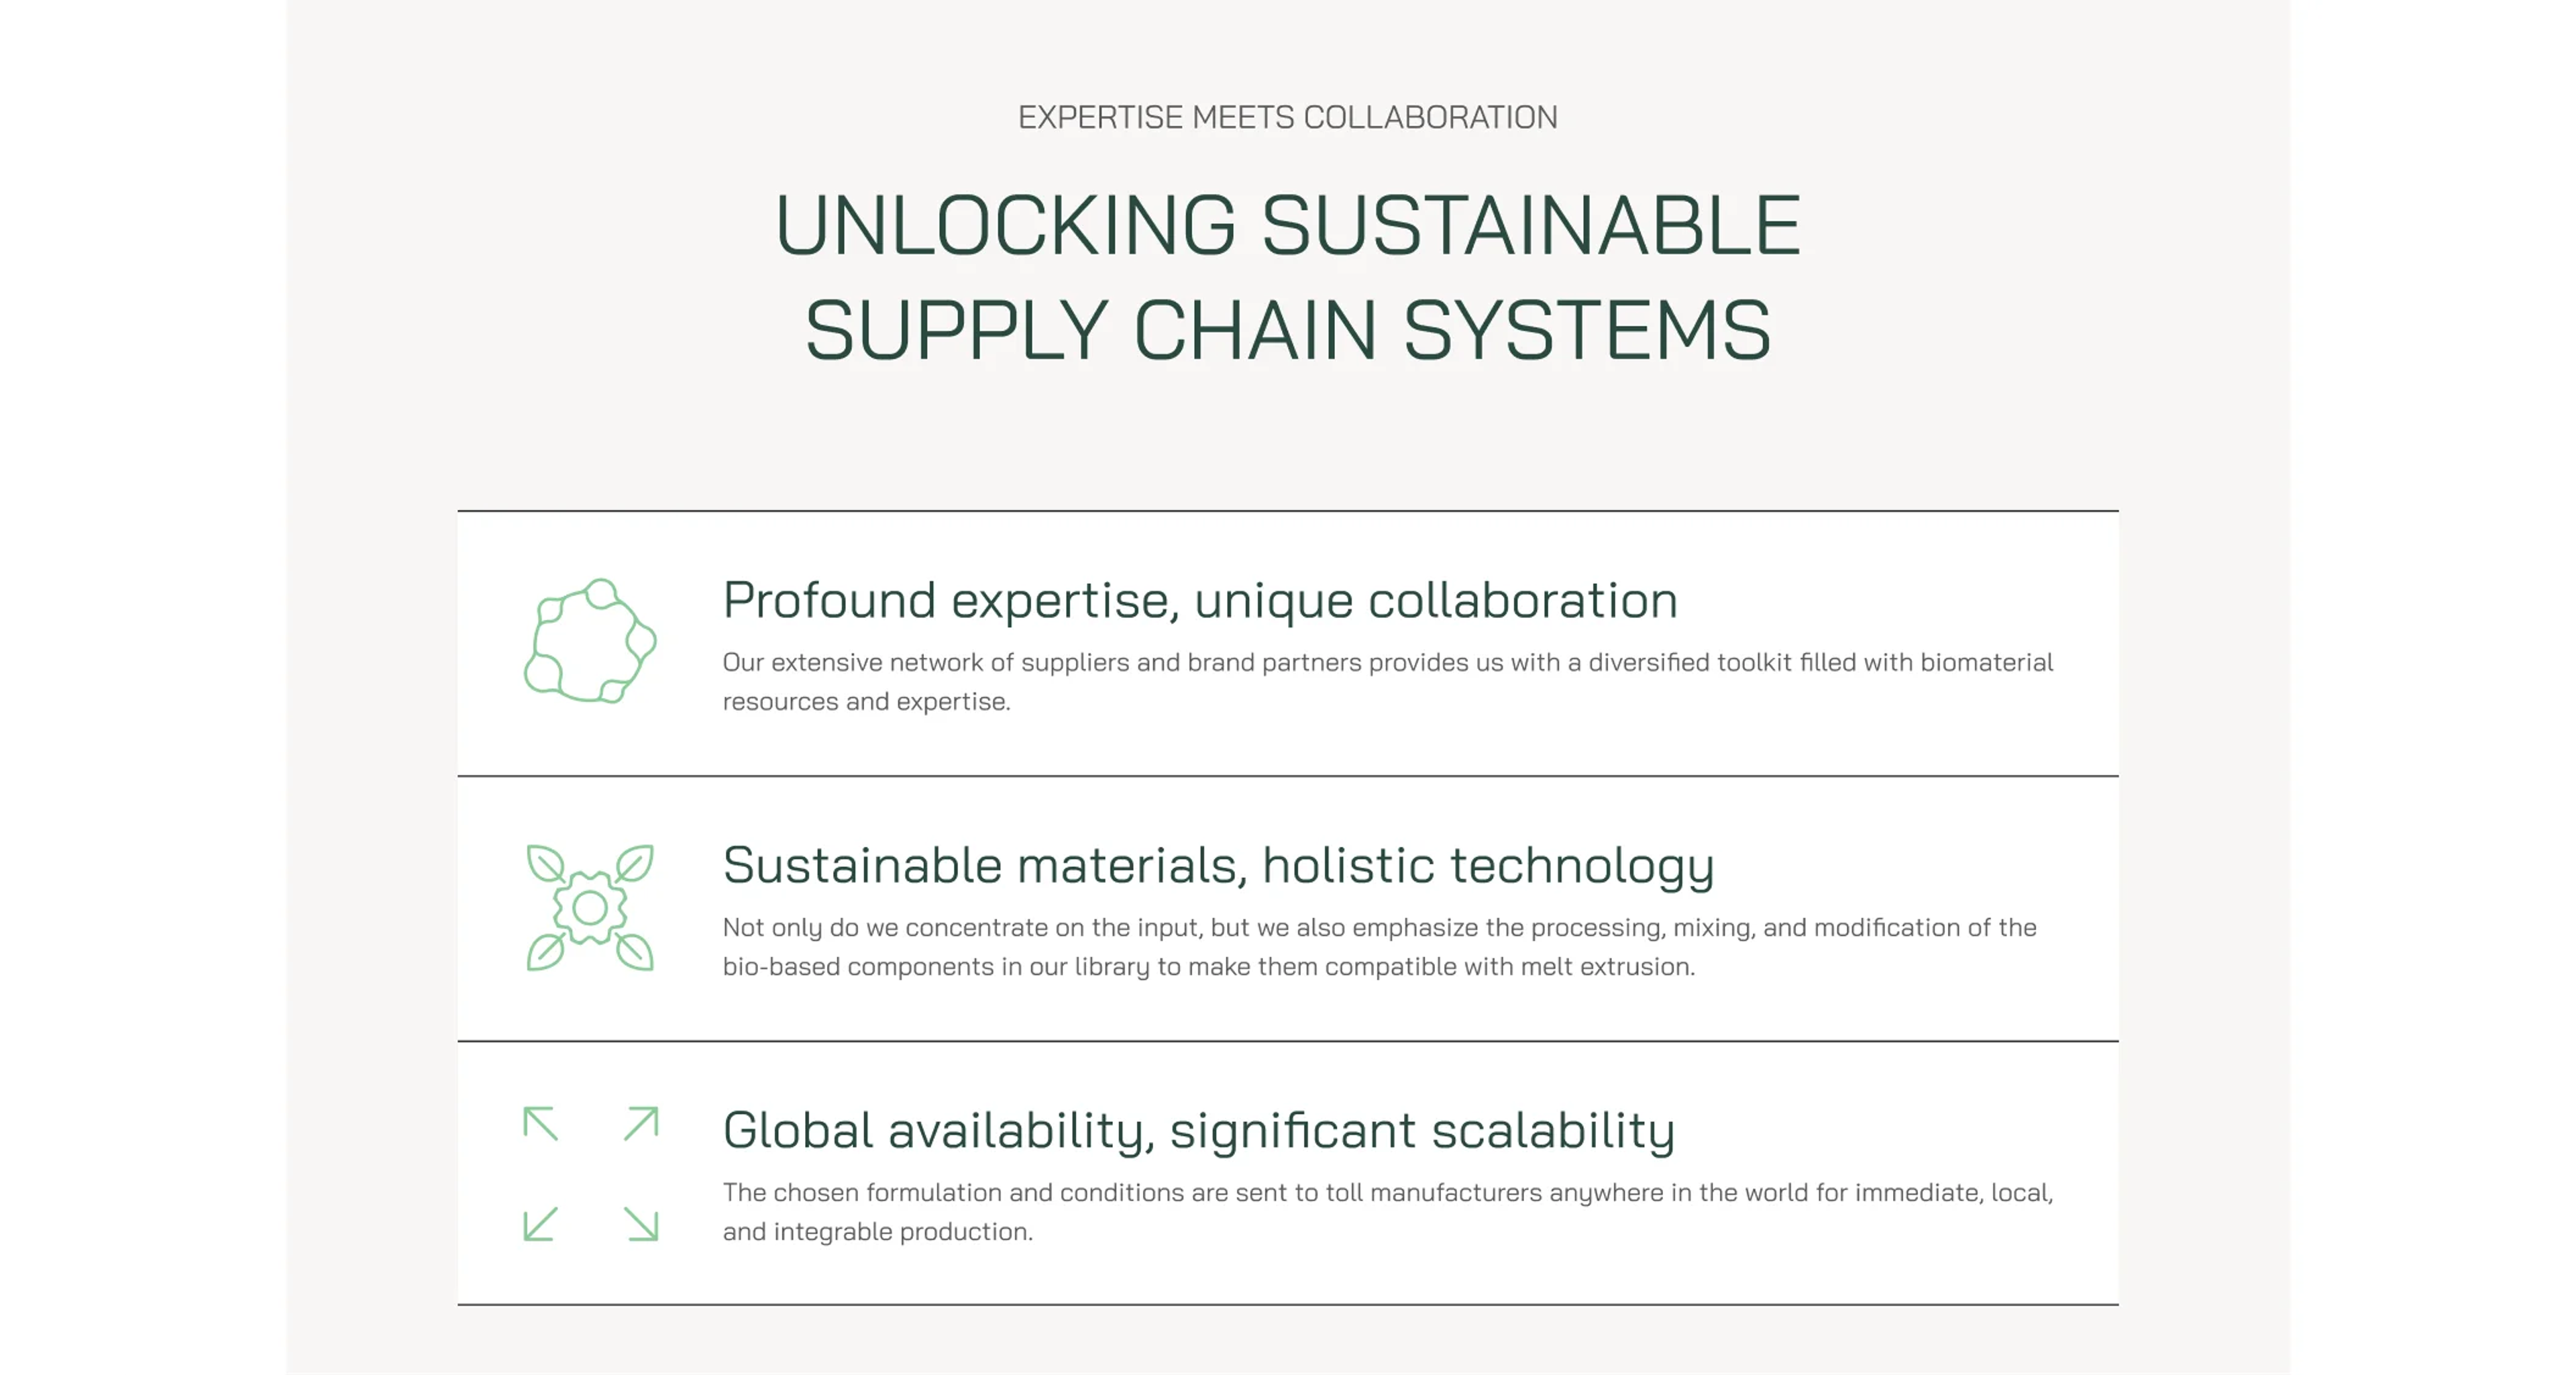
Task: Click the 'UNLOCKING SUSTAINABLE' headline line
Action: (x=1288, y=225)
